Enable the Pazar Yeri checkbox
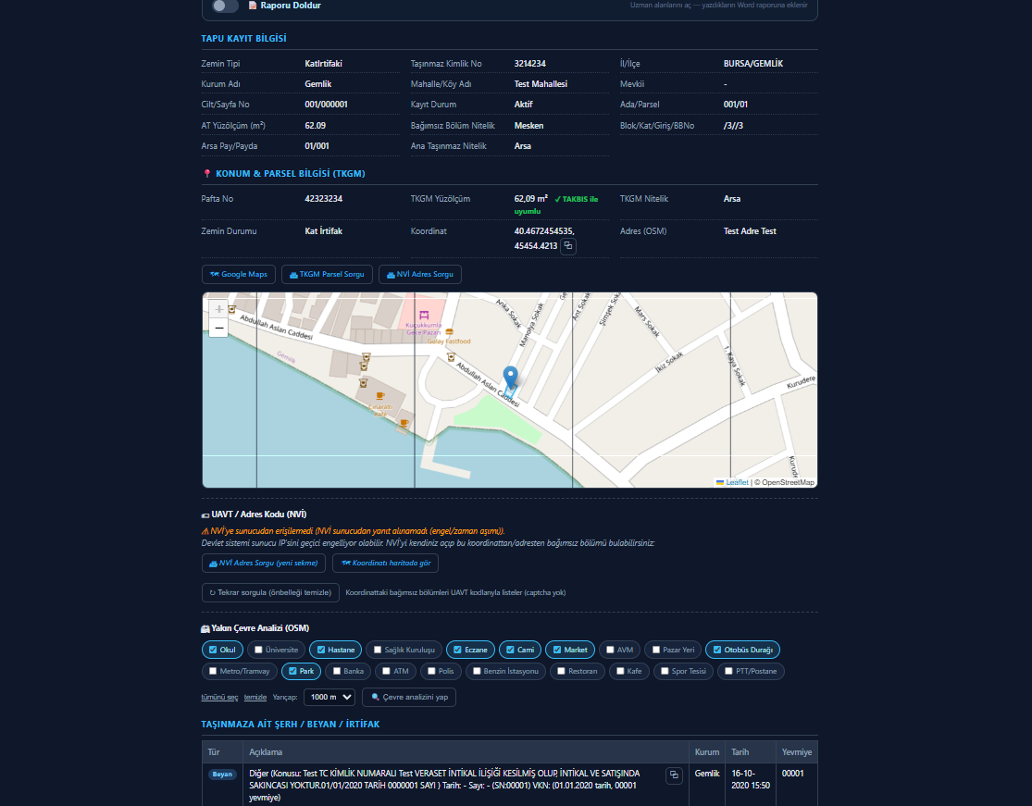Viewport: 1032px width, 806px height. pyautogui.click(x=656, y=650)
